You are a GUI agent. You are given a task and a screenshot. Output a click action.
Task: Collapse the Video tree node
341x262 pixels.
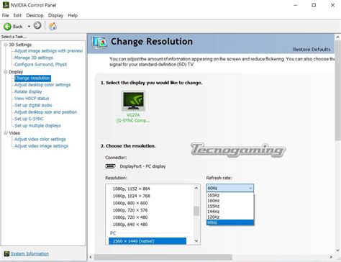(x=5, y=132)
